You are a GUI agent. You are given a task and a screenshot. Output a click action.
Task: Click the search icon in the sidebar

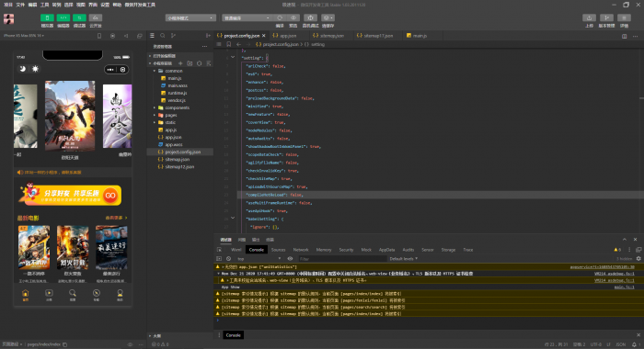tap(163, 36)
